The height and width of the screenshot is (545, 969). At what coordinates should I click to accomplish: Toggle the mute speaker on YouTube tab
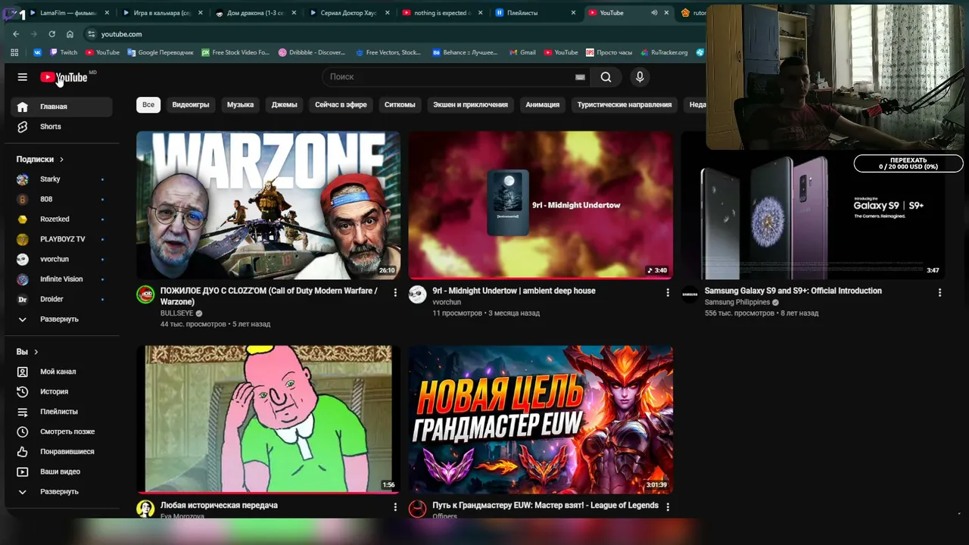pyautogui.click(x=654, y=13)
